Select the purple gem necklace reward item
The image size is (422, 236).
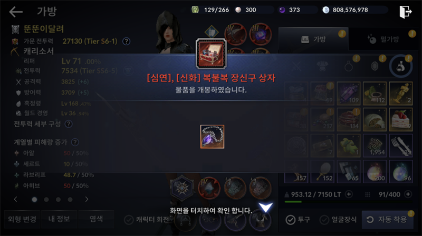pos(212,137)
